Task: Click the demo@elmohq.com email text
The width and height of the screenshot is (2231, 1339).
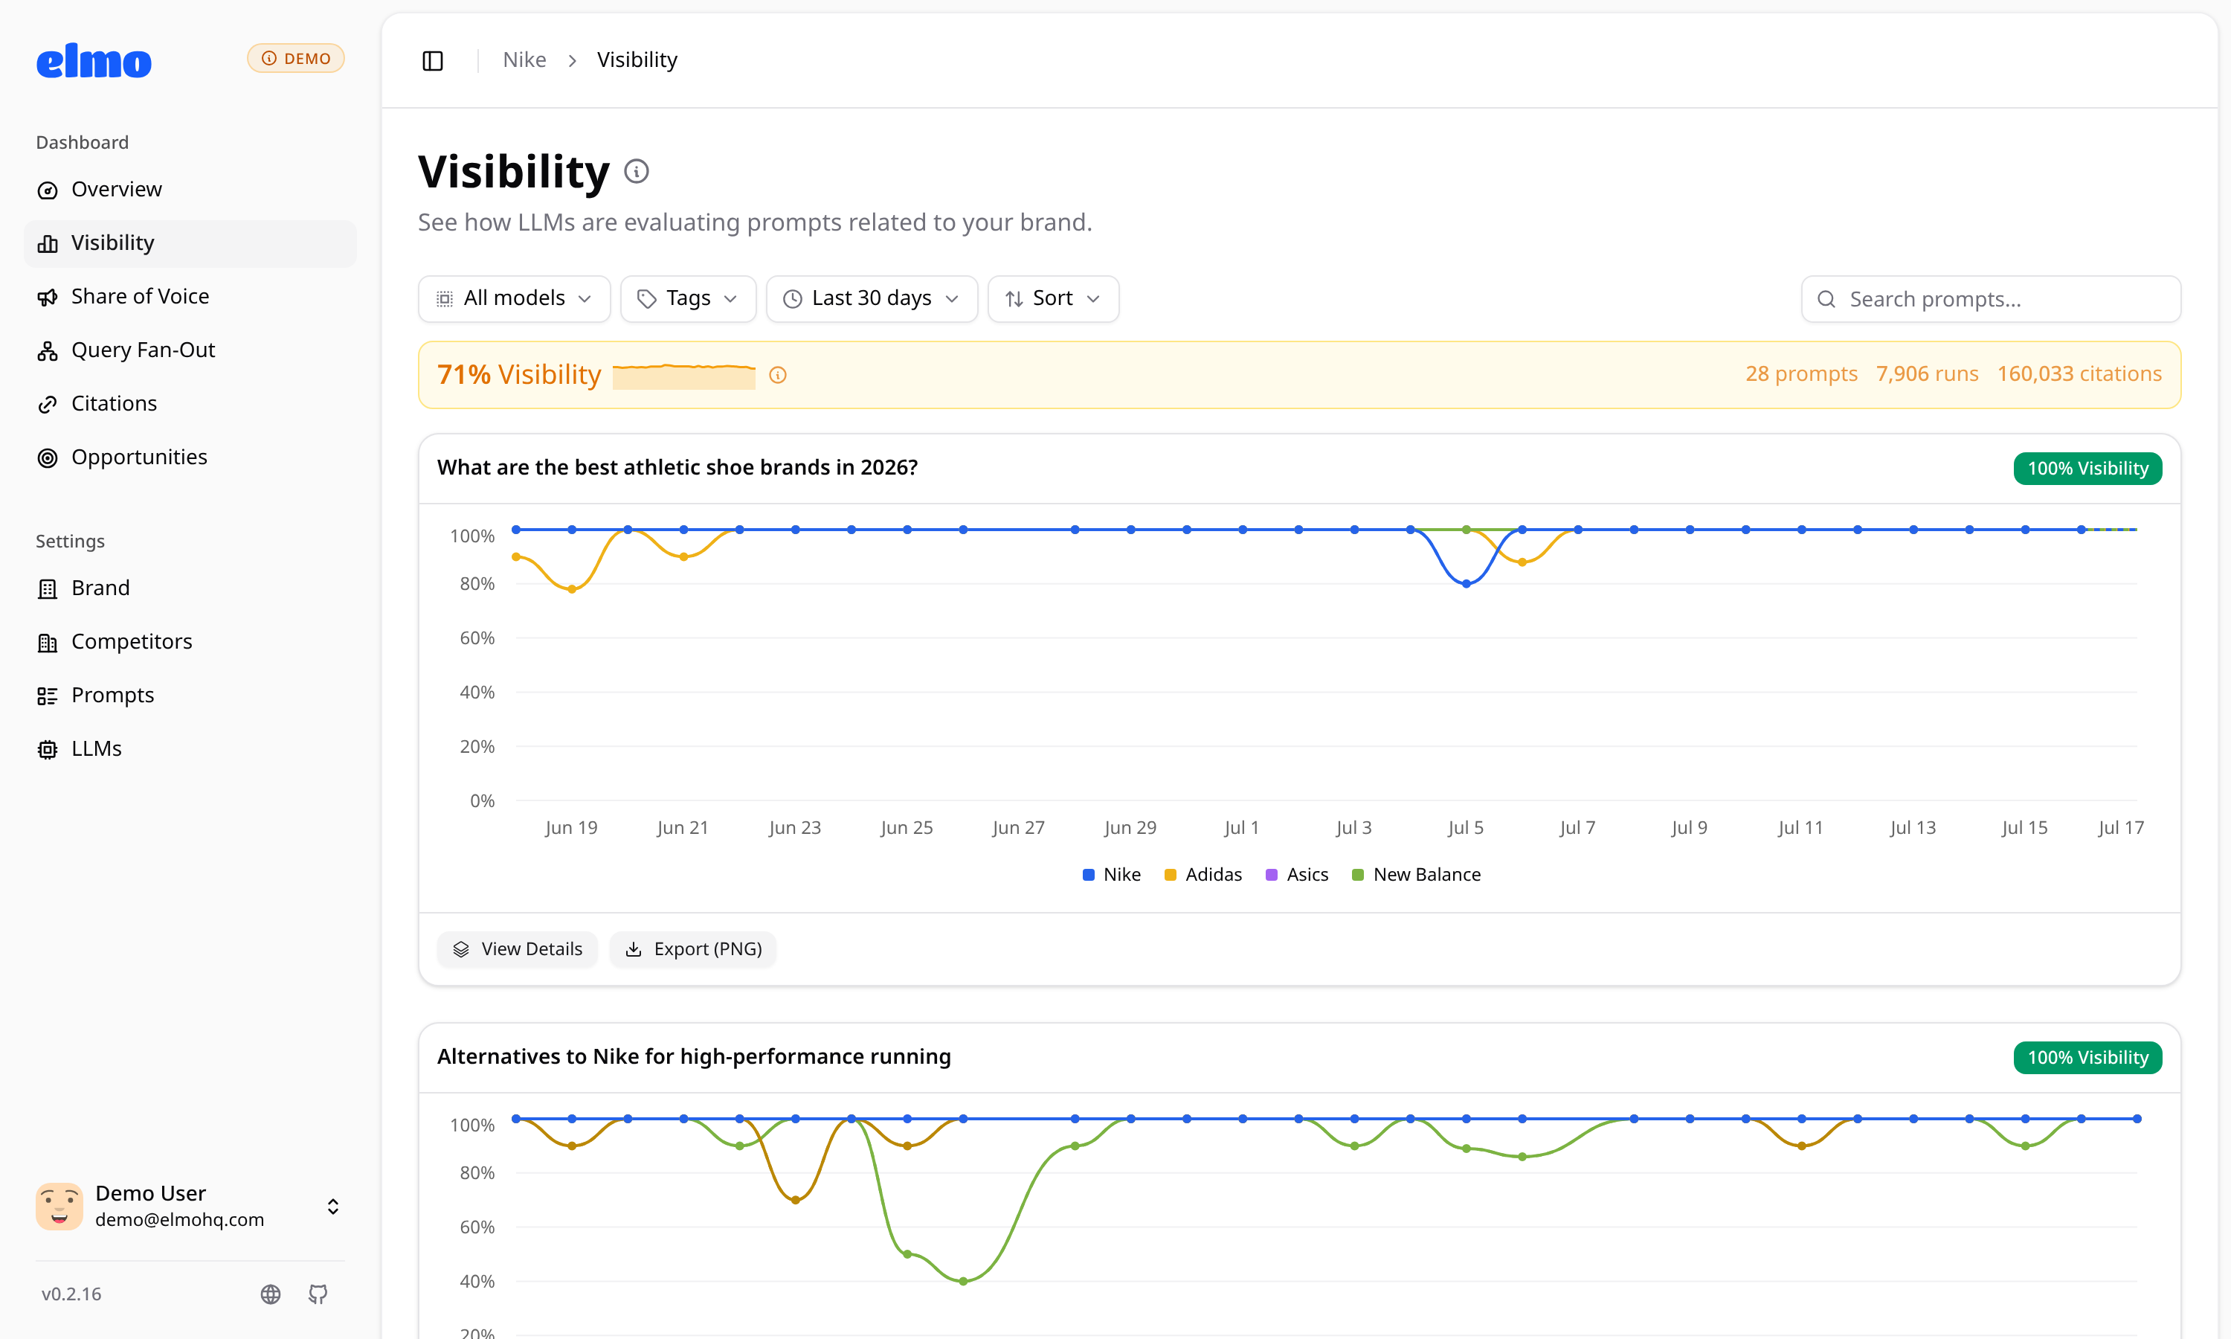Action: pos(179,1220)
